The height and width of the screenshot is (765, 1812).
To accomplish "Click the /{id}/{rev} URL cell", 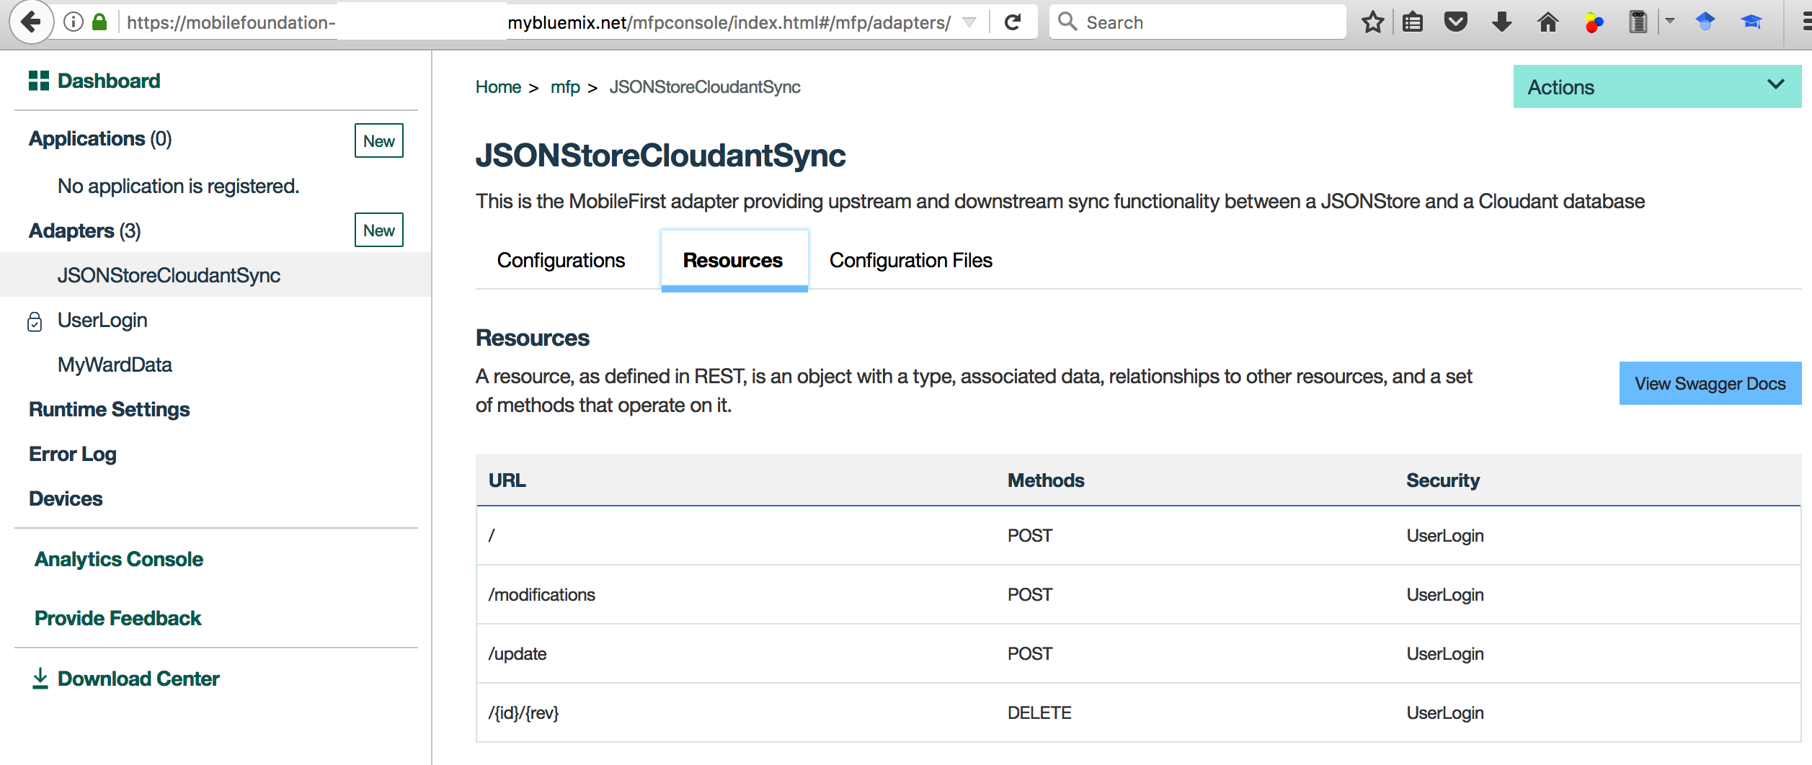I will [523, 712].
